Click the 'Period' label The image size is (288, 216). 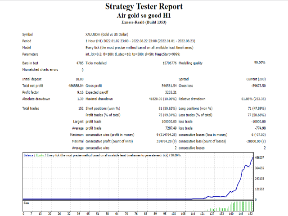pyautogui.click(x=27, y=41)
